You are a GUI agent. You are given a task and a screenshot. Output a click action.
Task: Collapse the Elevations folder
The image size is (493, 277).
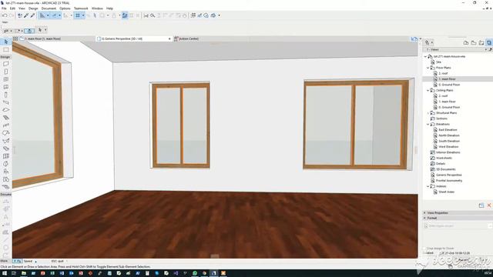[x=428, y=125]
